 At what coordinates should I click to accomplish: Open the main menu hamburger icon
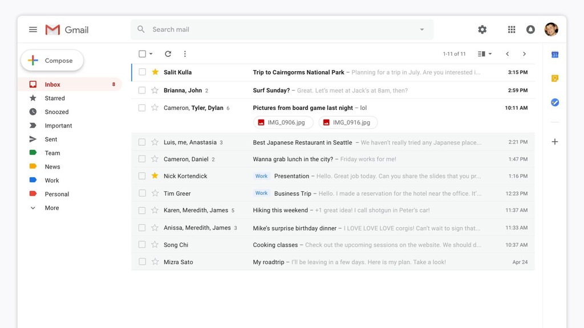33,30
